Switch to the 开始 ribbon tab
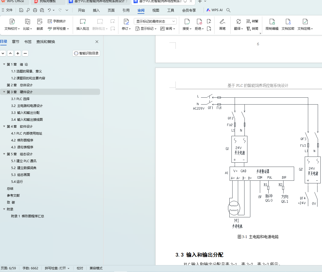This screenshot has height=272, width=322. (81, 10)
